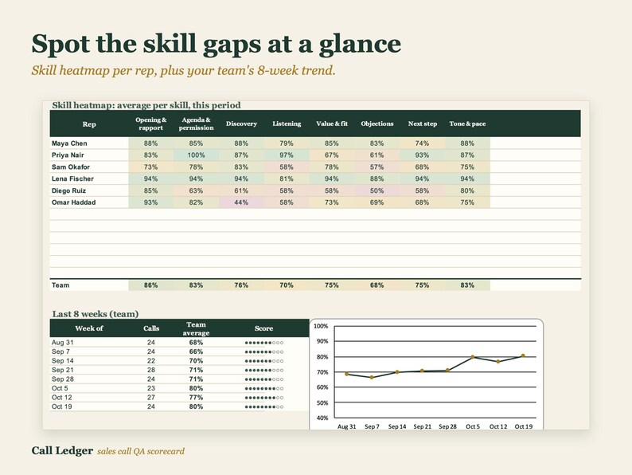Select the Omar Haddad row label
632x475 pixels.
pos(73,202)
